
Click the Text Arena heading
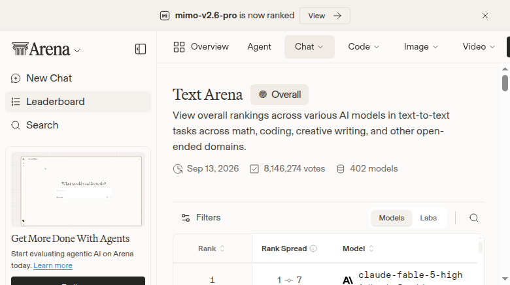click(x=207, y=95)
